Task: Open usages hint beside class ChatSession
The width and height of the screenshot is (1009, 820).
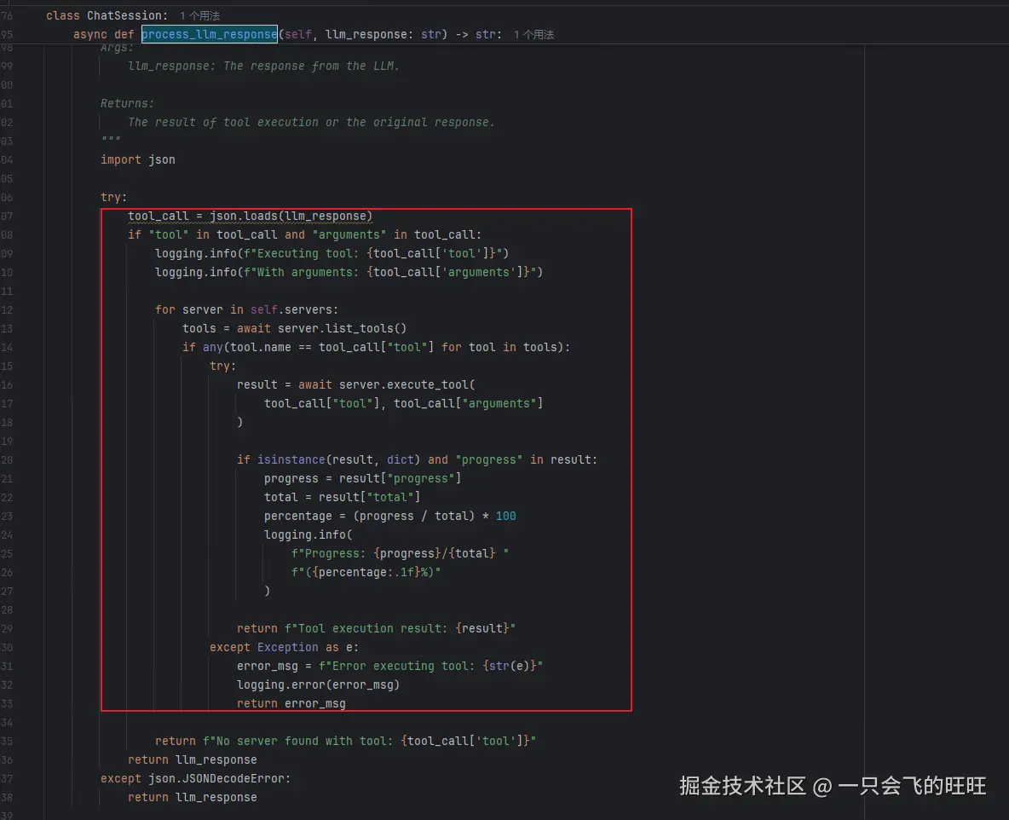Action: click(x=199, y=15)
